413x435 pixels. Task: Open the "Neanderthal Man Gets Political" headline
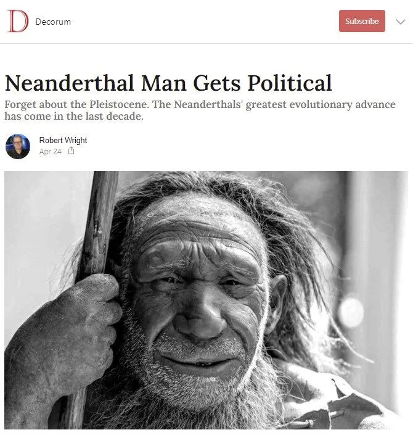pos(168,83)
